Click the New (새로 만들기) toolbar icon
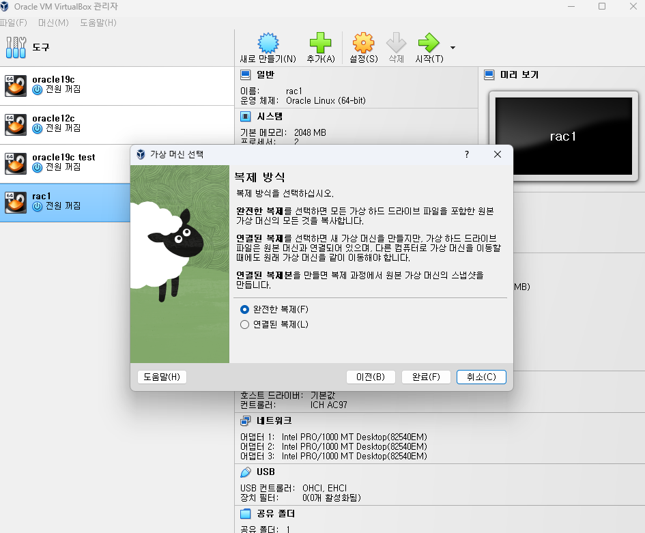Screen dimensions: 645x533 pos(268,43)
